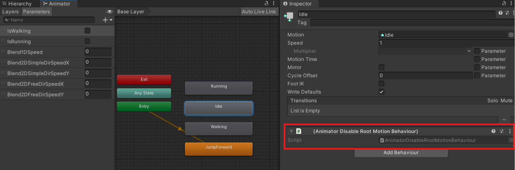
Task: Collapse the Animator Disable Root Motion Behaviour foldout
Action: click(291, 131)
